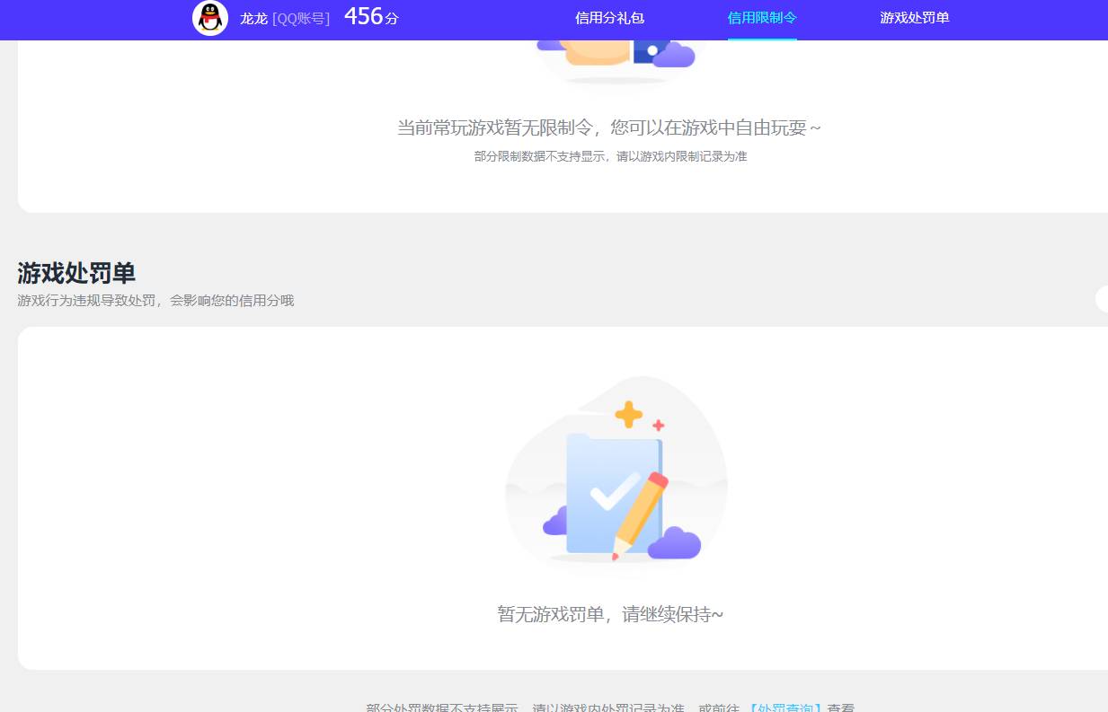Screen dimensions: 1108x712
Task: Click the 【处罚查询】 link at the bottom
Action: [785, 708]
